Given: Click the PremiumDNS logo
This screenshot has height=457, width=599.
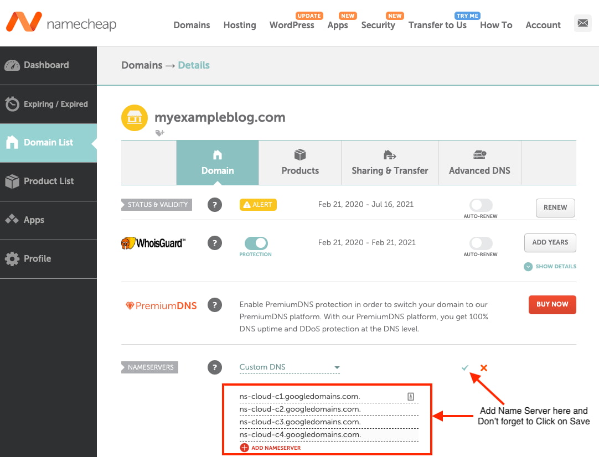Looking at the screenshot, I should [x=161, y=305].
